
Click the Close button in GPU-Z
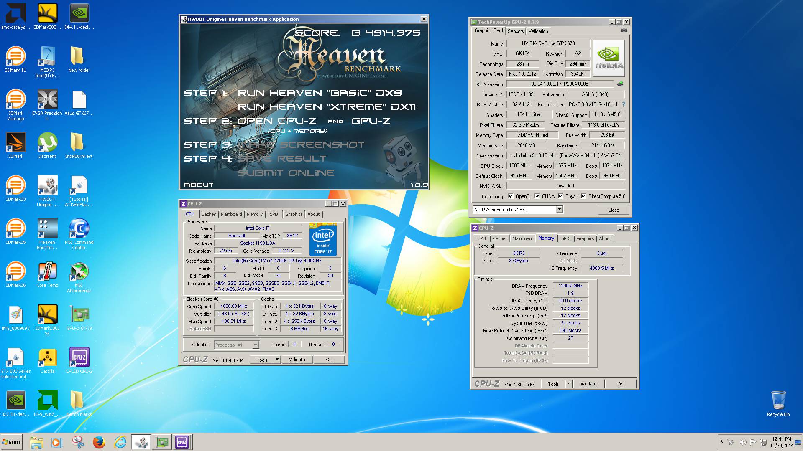[x=614, y=210]
